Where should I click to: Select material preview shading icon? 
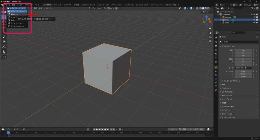pos(206,8)
